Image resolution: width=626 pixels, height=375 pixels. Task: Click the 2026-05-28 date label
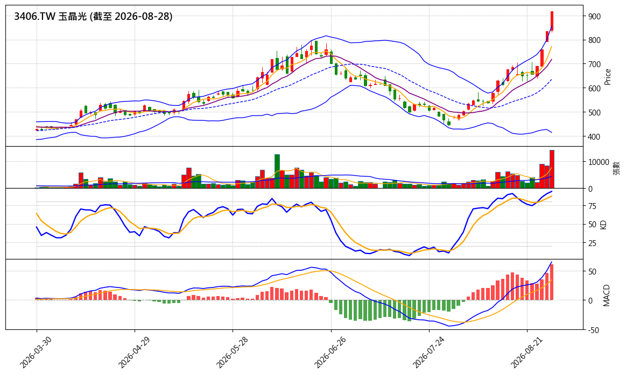[x=231, y=352]
